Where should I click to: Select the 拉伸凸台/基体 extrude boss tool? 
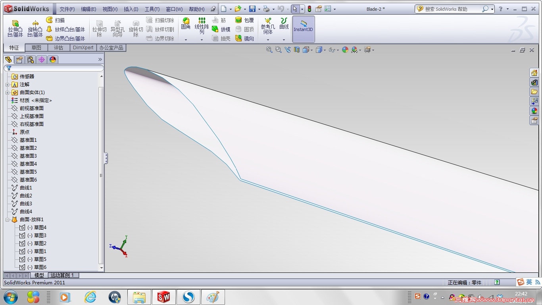click(x=15, y=29)
